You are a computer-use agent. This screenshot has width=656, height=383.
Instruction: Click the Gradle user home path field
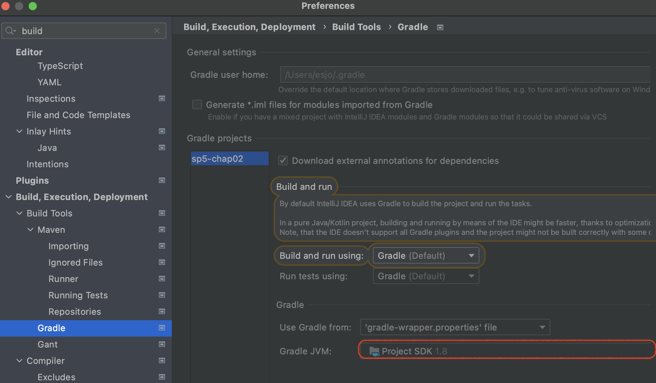(x=465, y=74)
